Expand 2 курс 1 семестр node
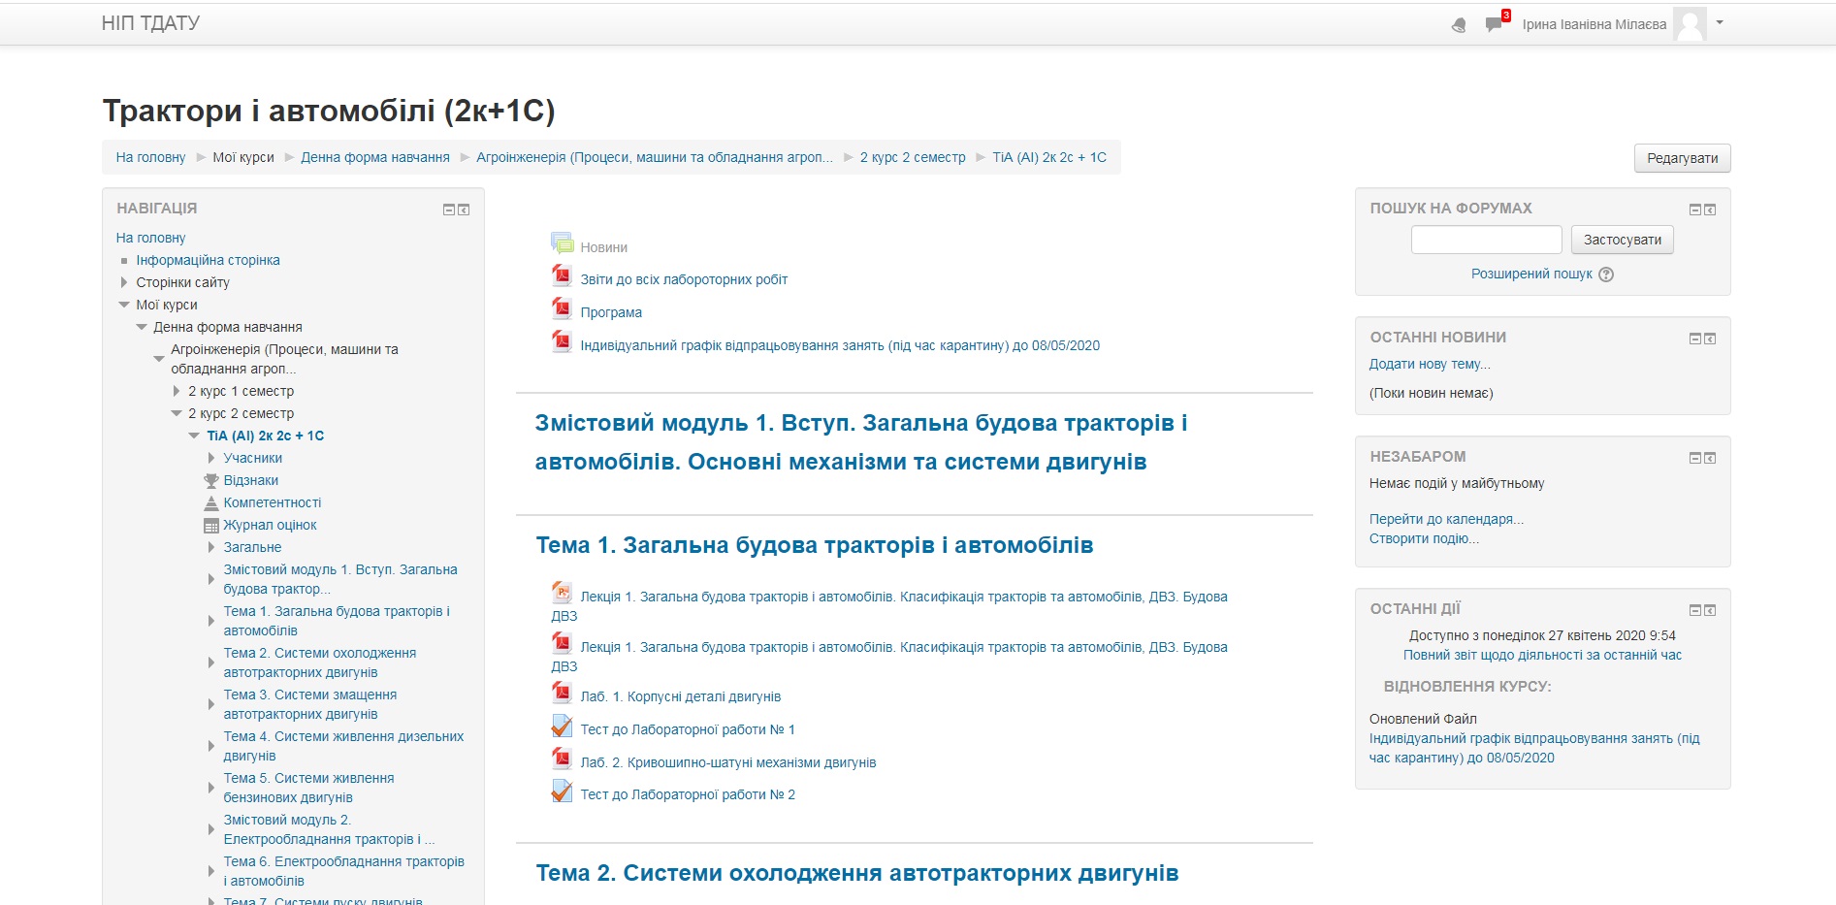 pyautogui.click(x=177, y=391)
